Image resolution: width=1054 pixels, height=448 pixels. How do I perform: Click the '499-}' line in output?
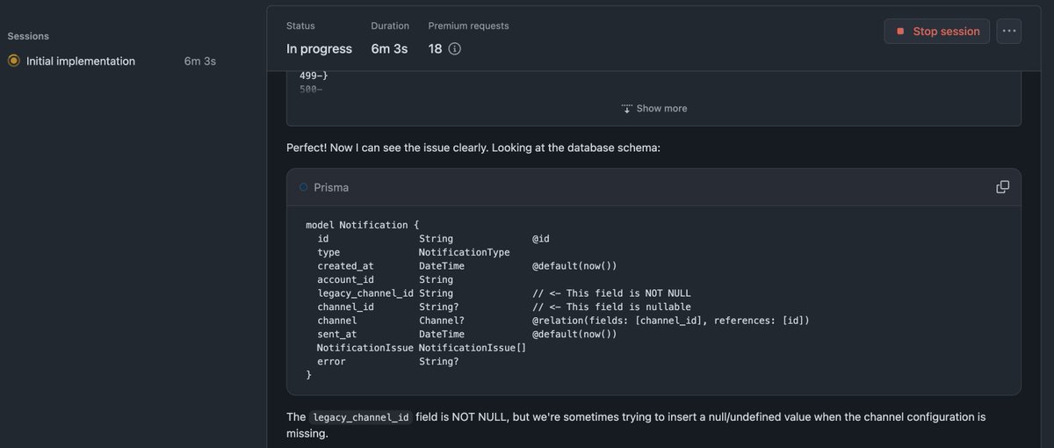(x=314, y=76)
